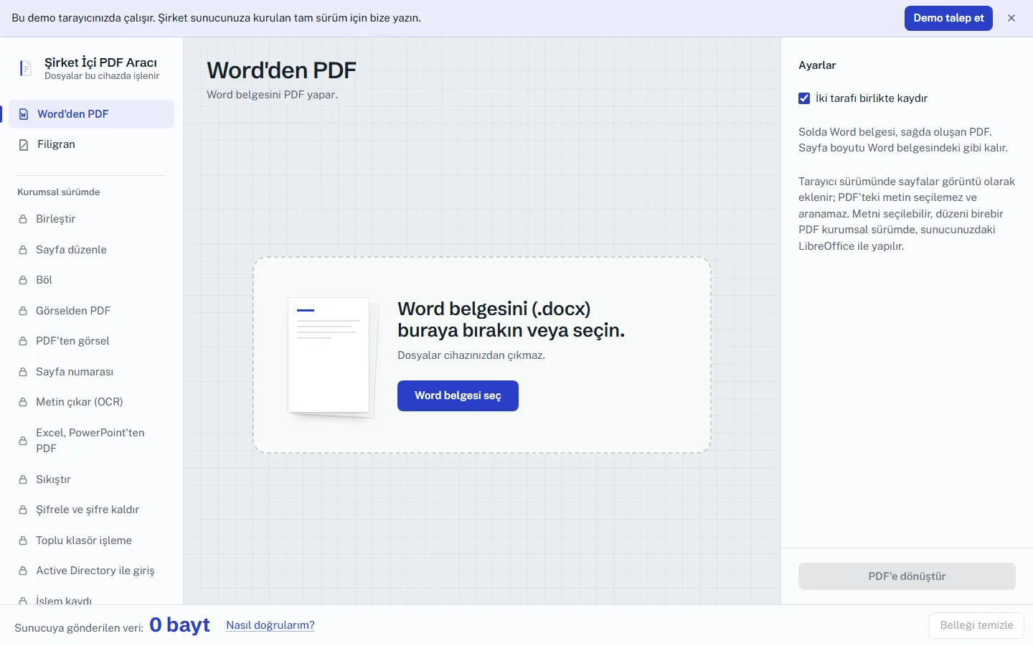
Task: Select Birleştir in the sidebar
Action: [x=91, y=219]
